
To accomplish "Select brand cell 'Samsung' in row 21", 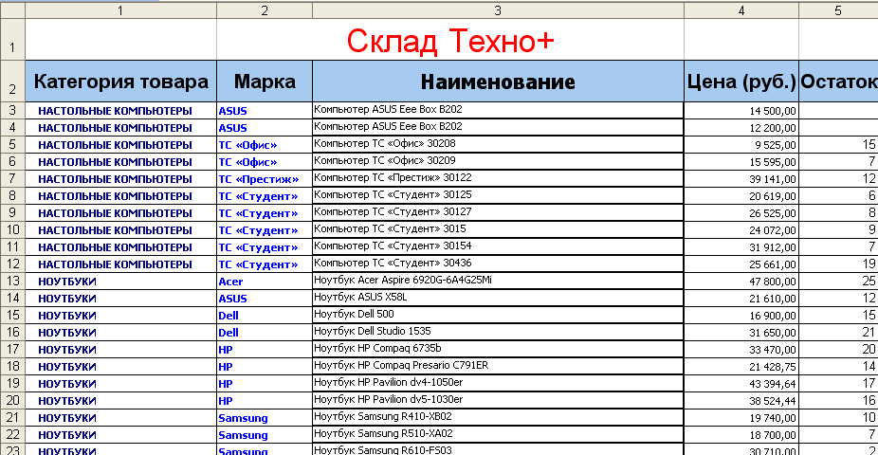I will (265, 418).
